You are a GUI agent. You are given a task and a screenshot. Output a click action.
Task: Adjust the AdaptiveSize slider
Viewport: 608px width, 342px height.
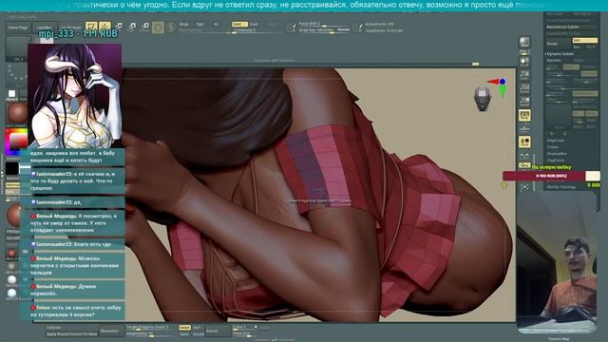pyautogui.click(x=151, y=333)
